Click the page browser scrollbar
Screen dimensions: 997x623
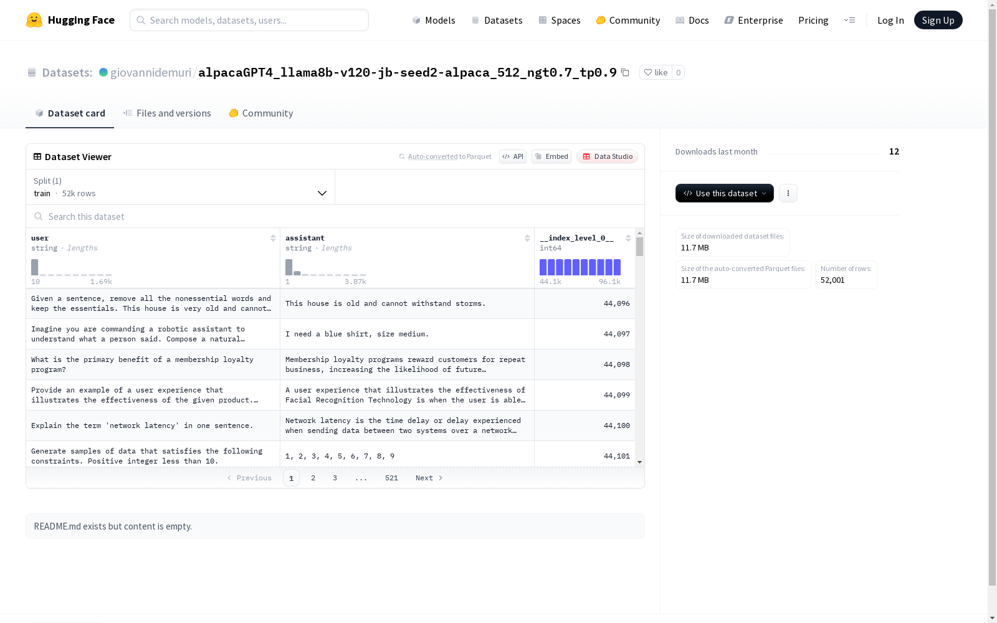click(x=992, y=296)
